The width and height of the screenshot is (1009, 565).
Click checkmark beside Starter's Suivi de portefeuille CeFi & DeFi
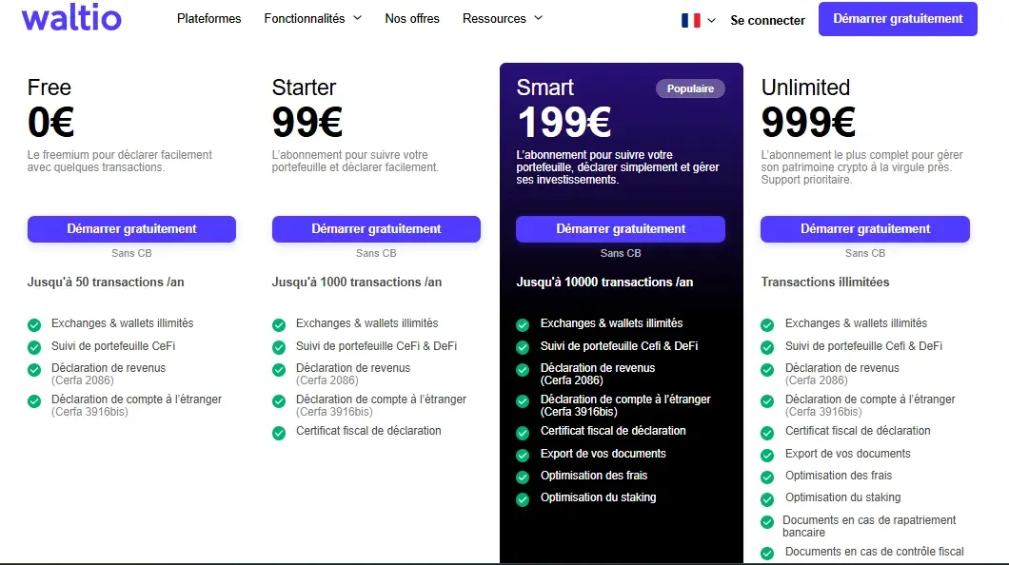tap(279, 347)
